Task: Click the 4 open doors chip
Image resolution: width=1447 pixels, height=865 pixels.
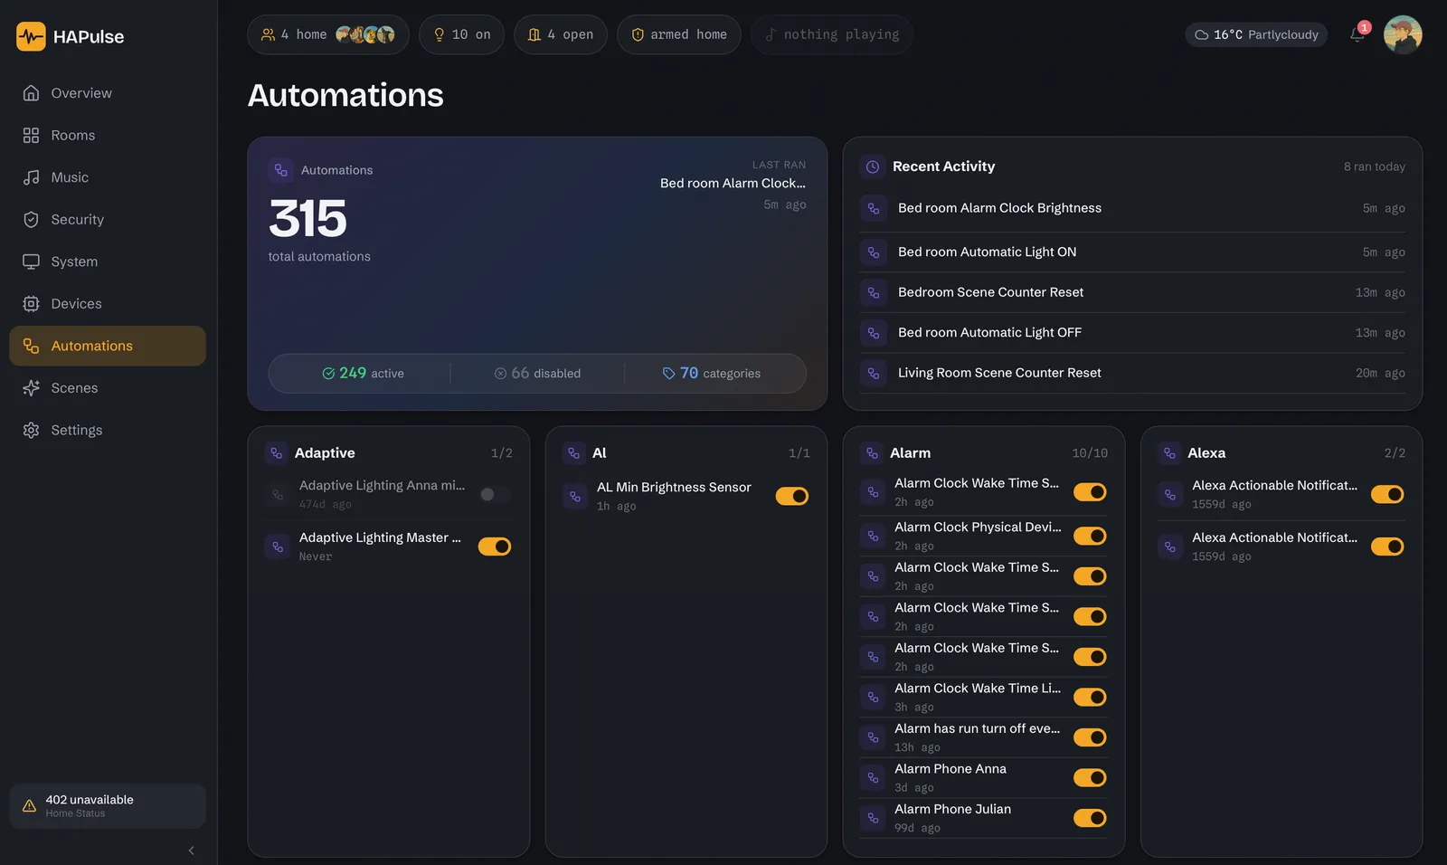Action: pos(561,34)
